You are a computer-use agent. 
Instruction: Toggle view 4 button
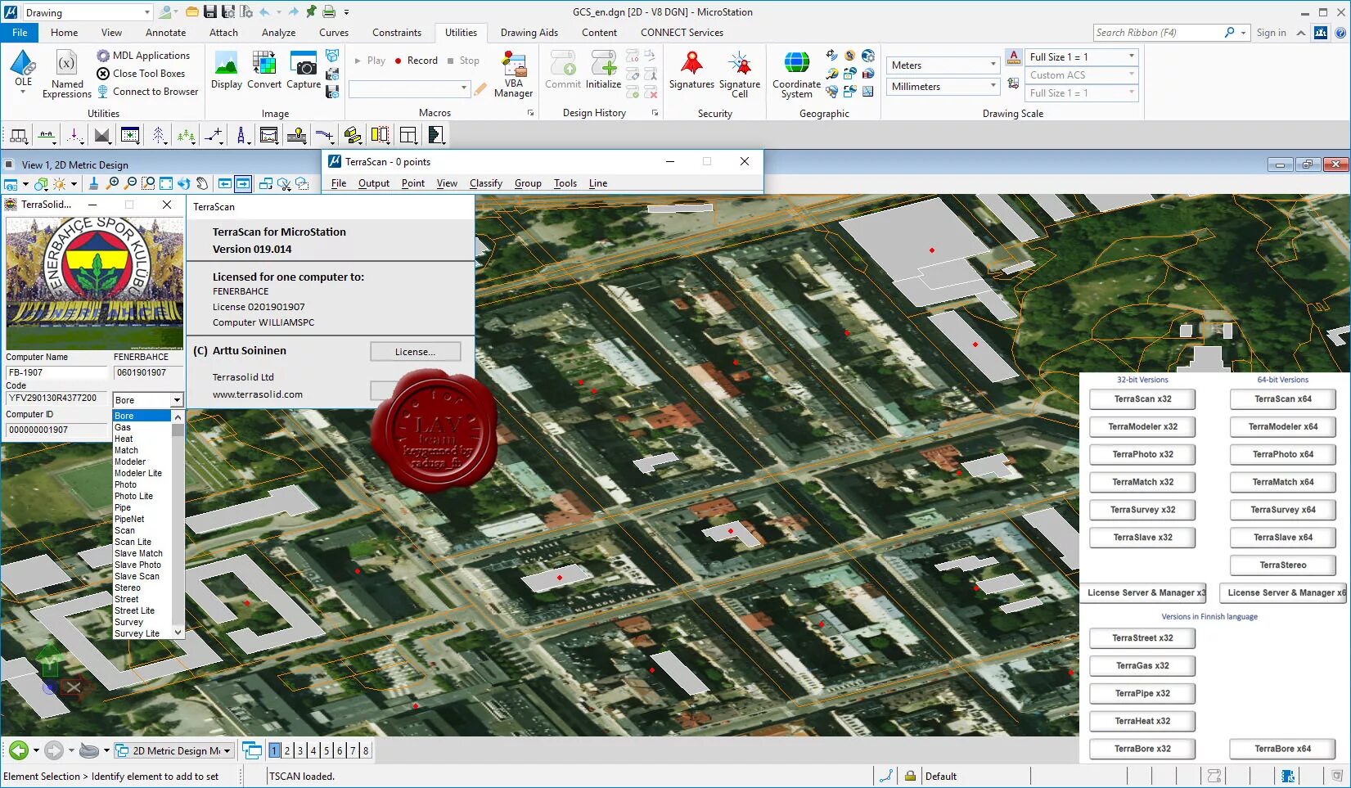click(313, 750)
